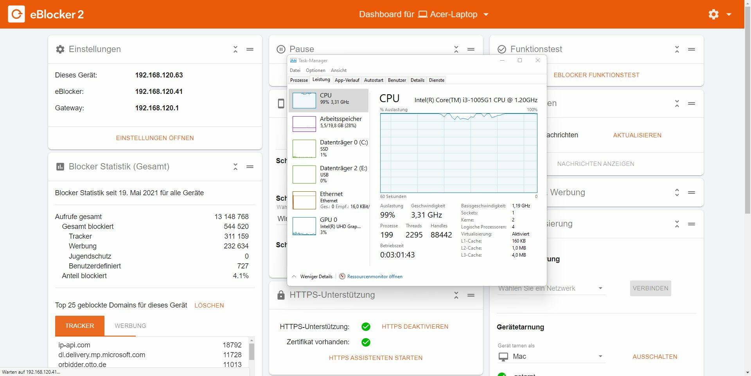Screen dimensions: 751x376
Task: Click the Einstellungen gear icon
Action: coord(60,49)
